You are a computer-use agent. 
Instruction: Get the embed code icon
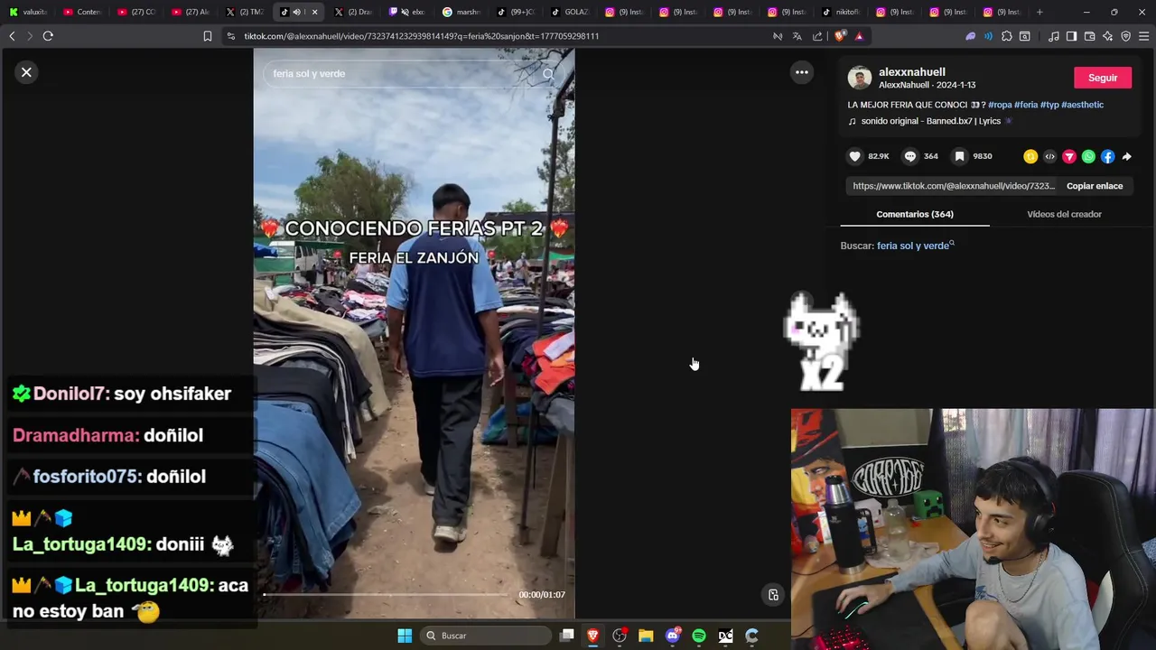coord(1049,156)
